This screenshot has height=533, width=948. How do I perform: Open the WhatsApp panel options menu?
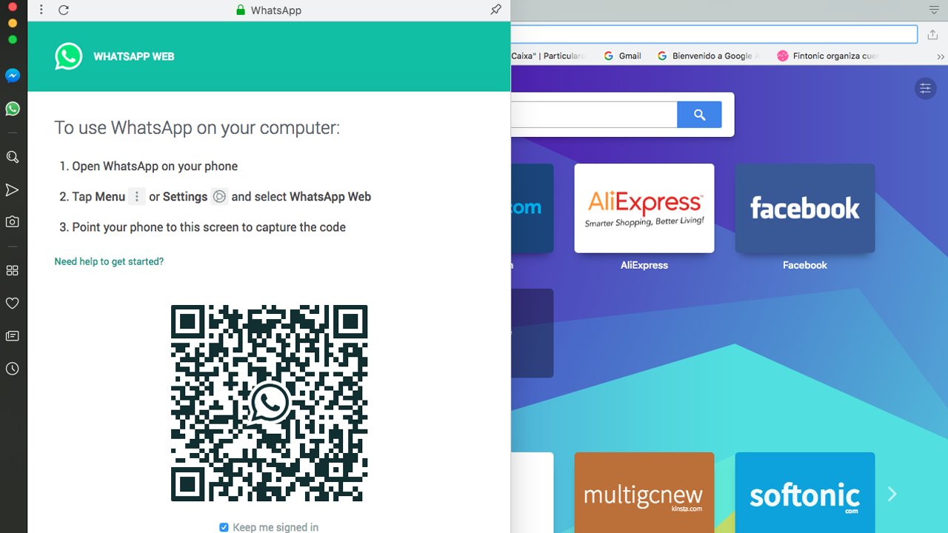coord(41,10)
